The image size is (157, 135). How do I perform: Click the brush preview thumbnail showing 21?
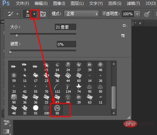tap(27, 14)
